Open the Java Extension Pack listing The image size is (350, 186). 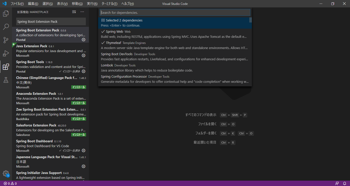tap(50, 51)
